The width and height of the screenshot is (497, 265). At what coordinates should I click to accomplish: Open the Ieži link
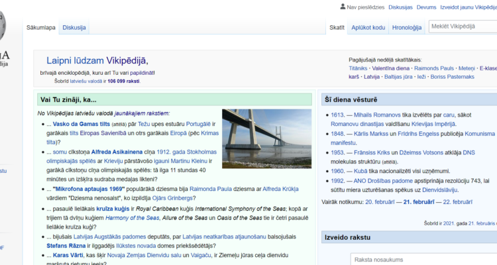pyautogui.click(x=421, y=77)
